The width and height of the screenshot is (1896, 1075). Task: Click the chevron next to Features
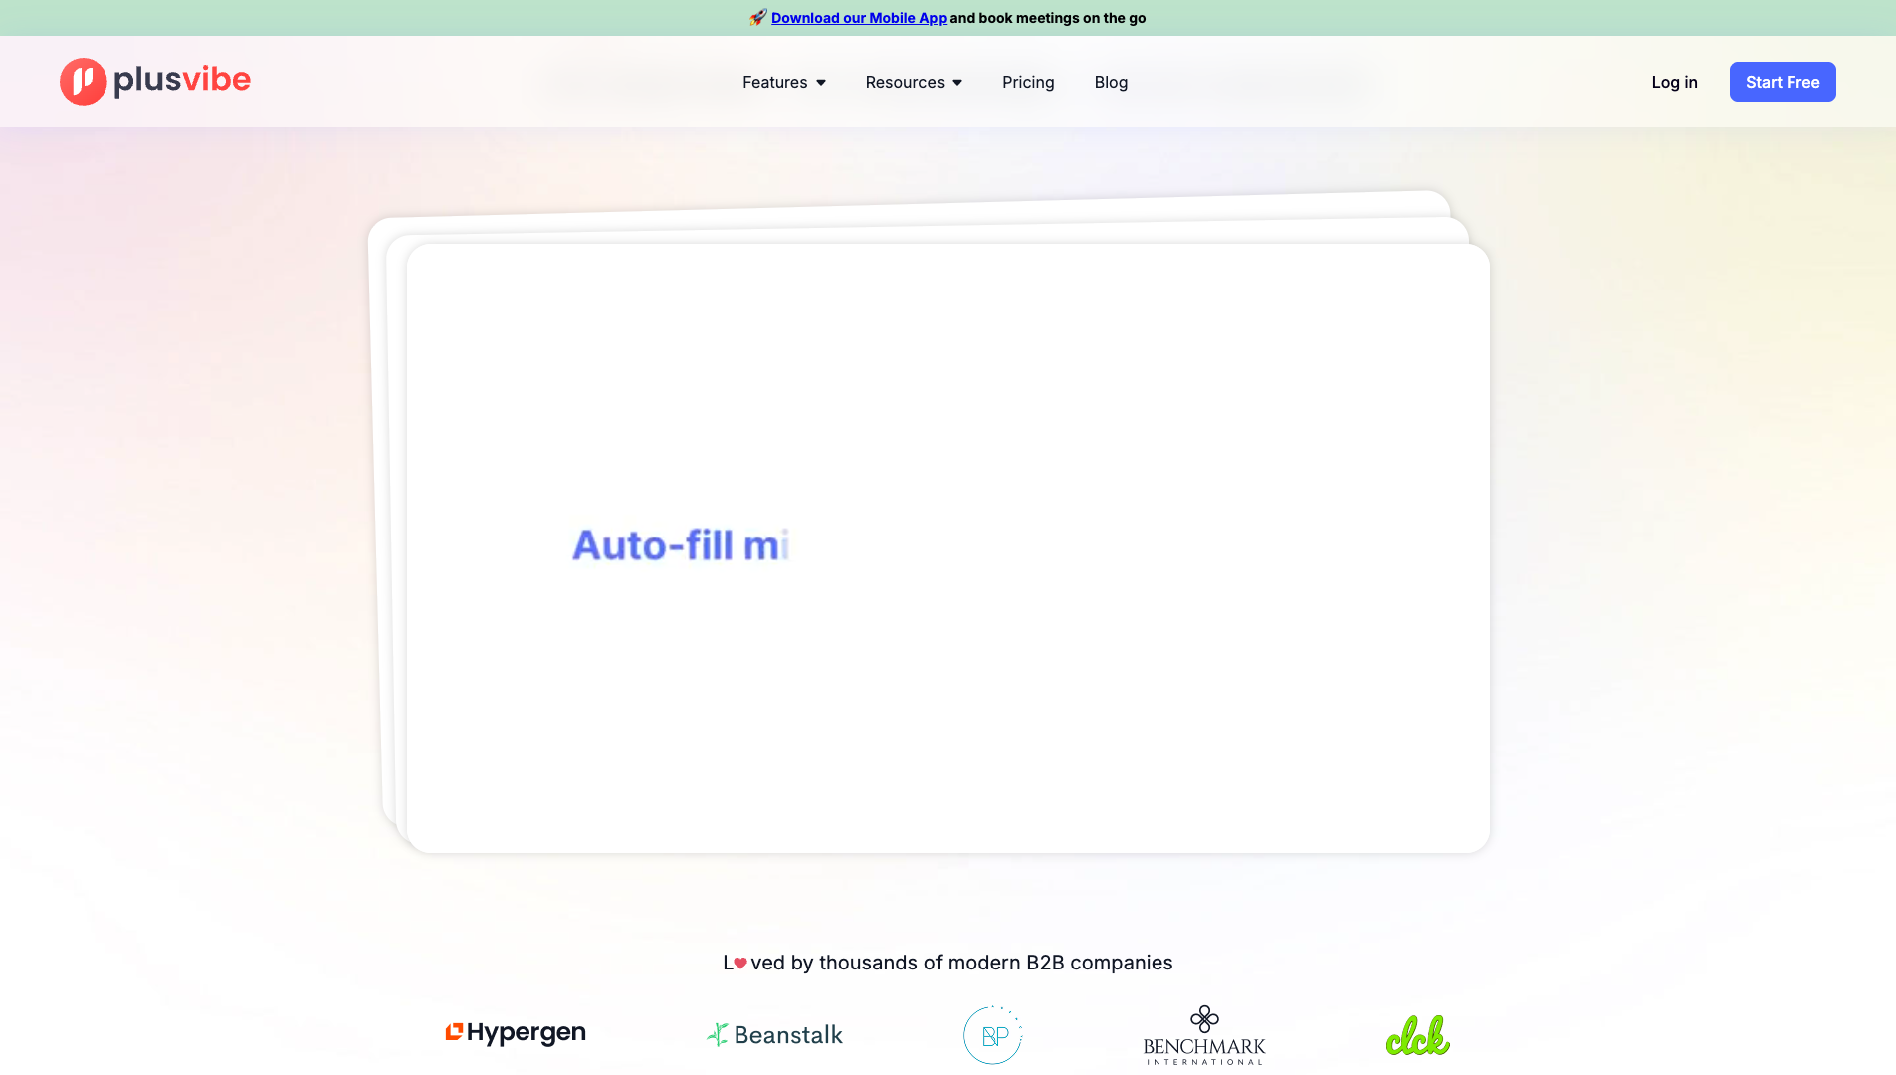(x=820, y=83)
